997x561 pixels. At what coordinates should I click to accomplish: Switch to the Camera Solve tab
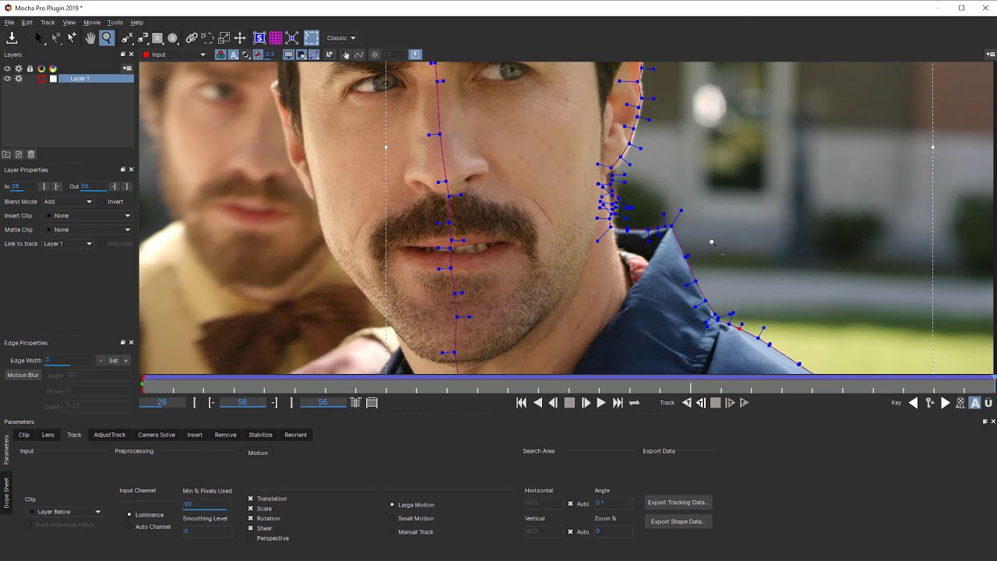157,435
